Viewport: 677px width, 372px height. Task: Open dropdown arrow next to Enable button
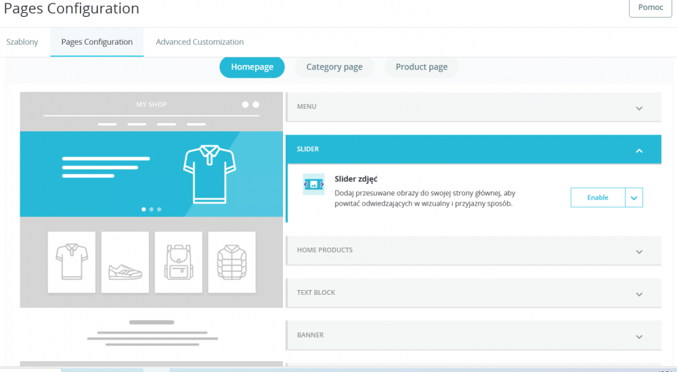(634, 197)
